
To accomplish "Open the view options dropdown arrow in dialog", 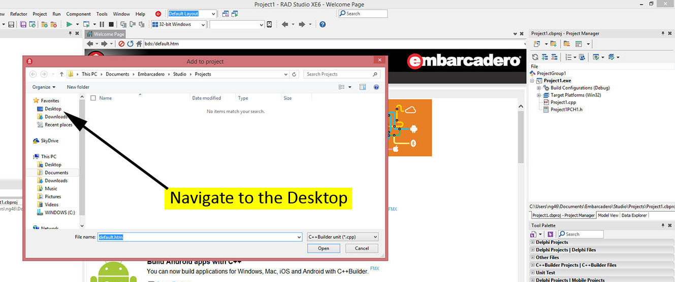I will [x=350, y=87].
